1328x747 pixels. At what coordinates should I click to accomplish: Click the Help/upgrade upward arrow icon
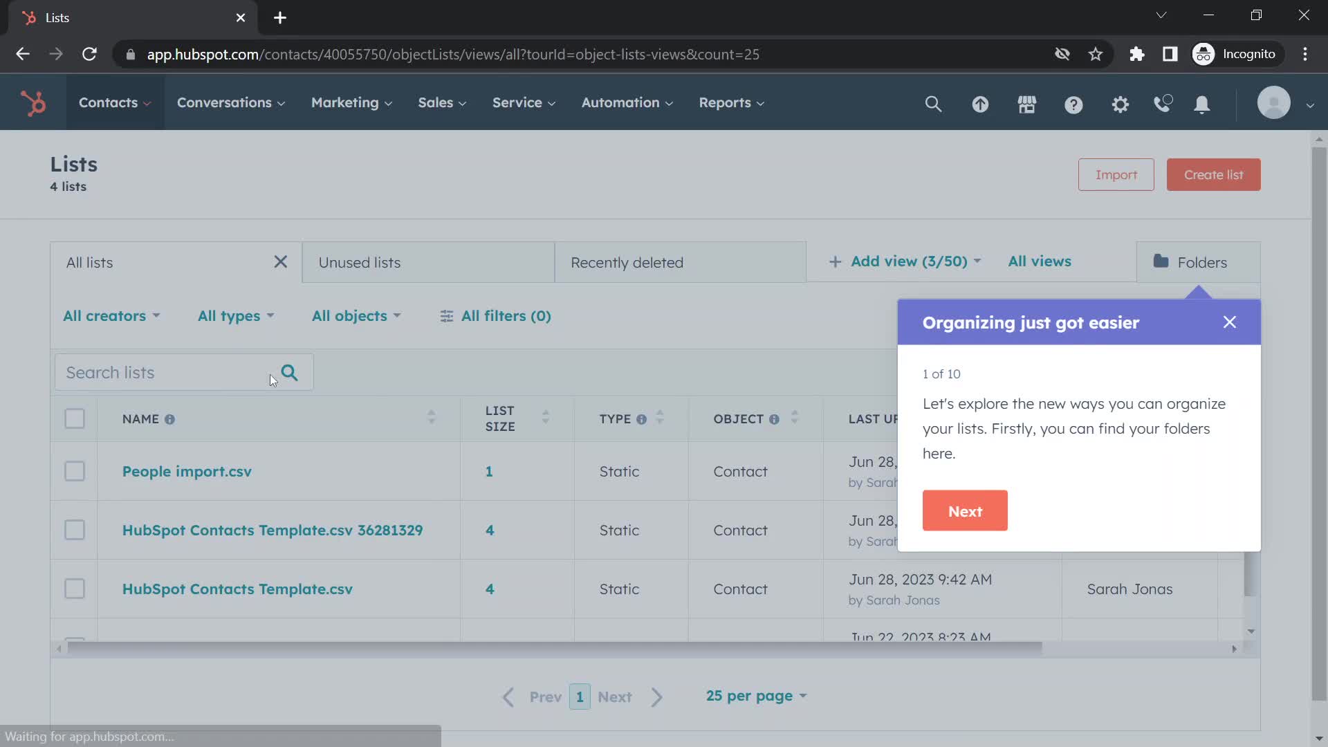(x=981, y=103)
